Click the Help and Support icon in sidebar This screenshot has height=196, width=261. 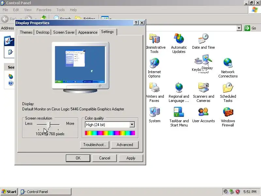click(11, 83)
